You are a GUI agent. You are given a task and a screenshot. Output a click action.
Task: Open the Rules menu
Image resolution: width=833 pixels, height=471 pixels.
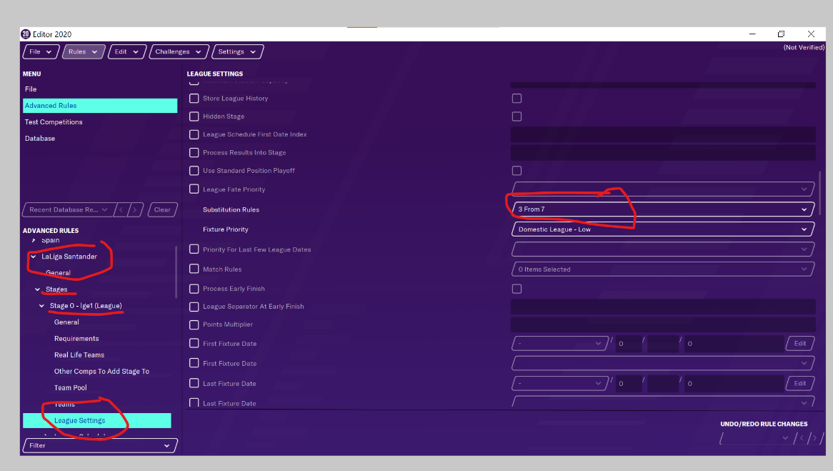pyautogui.click(x=84, y=51)
